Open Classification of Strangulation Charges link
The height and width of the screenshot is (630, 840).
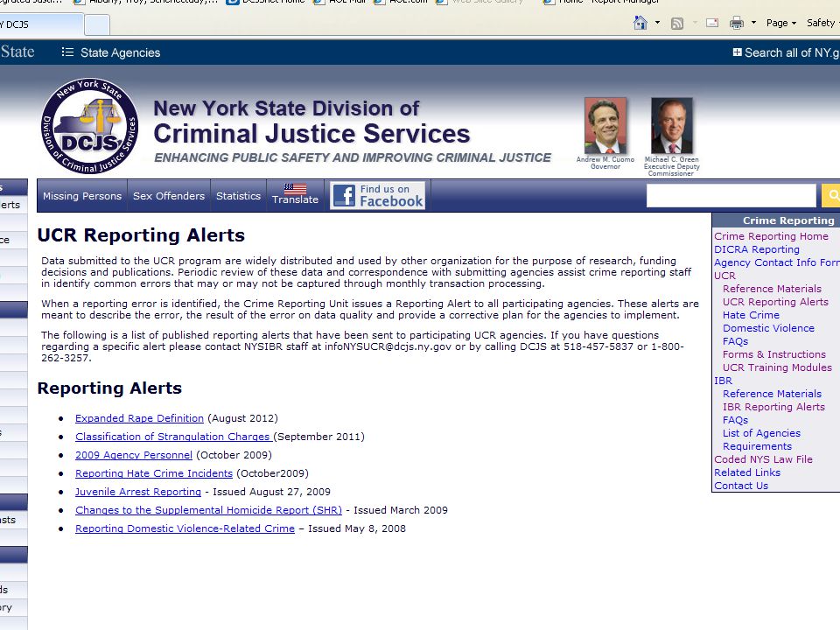click(x=173, y=437)
